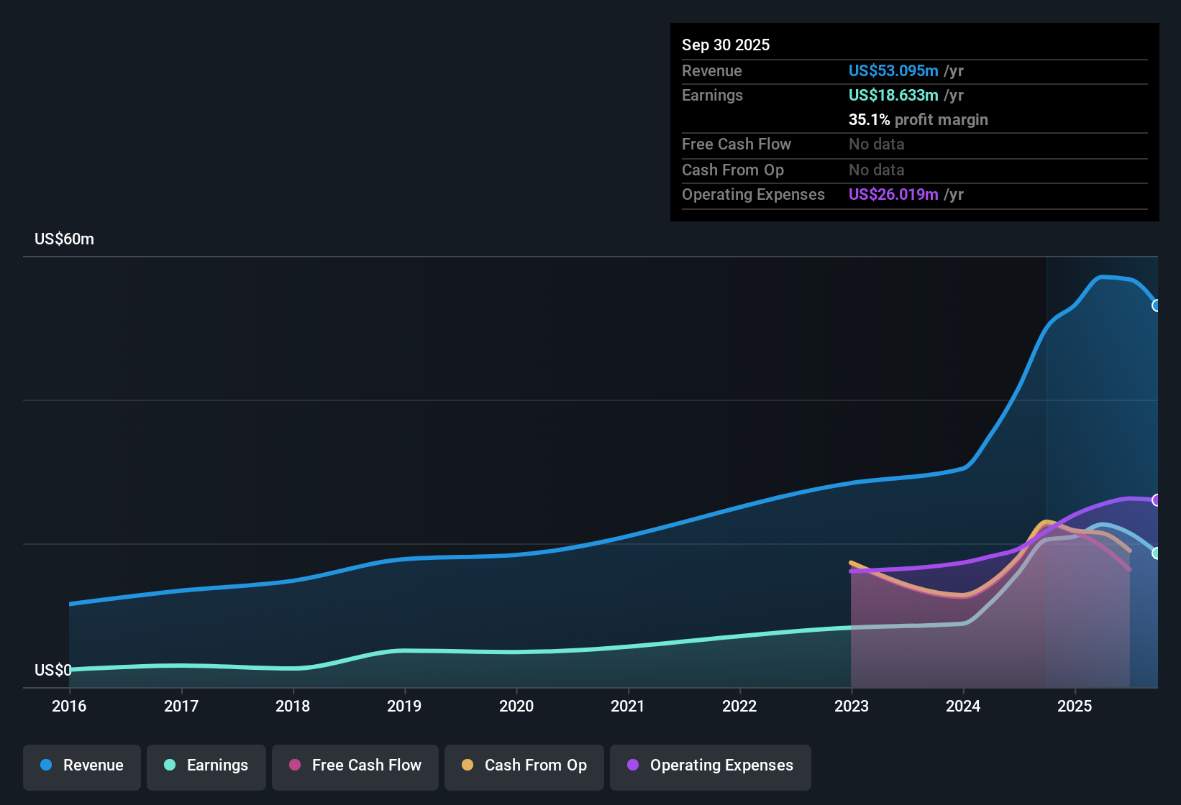
Task: Select the 2016 label on the timeline
Action: tap(69, 706)
